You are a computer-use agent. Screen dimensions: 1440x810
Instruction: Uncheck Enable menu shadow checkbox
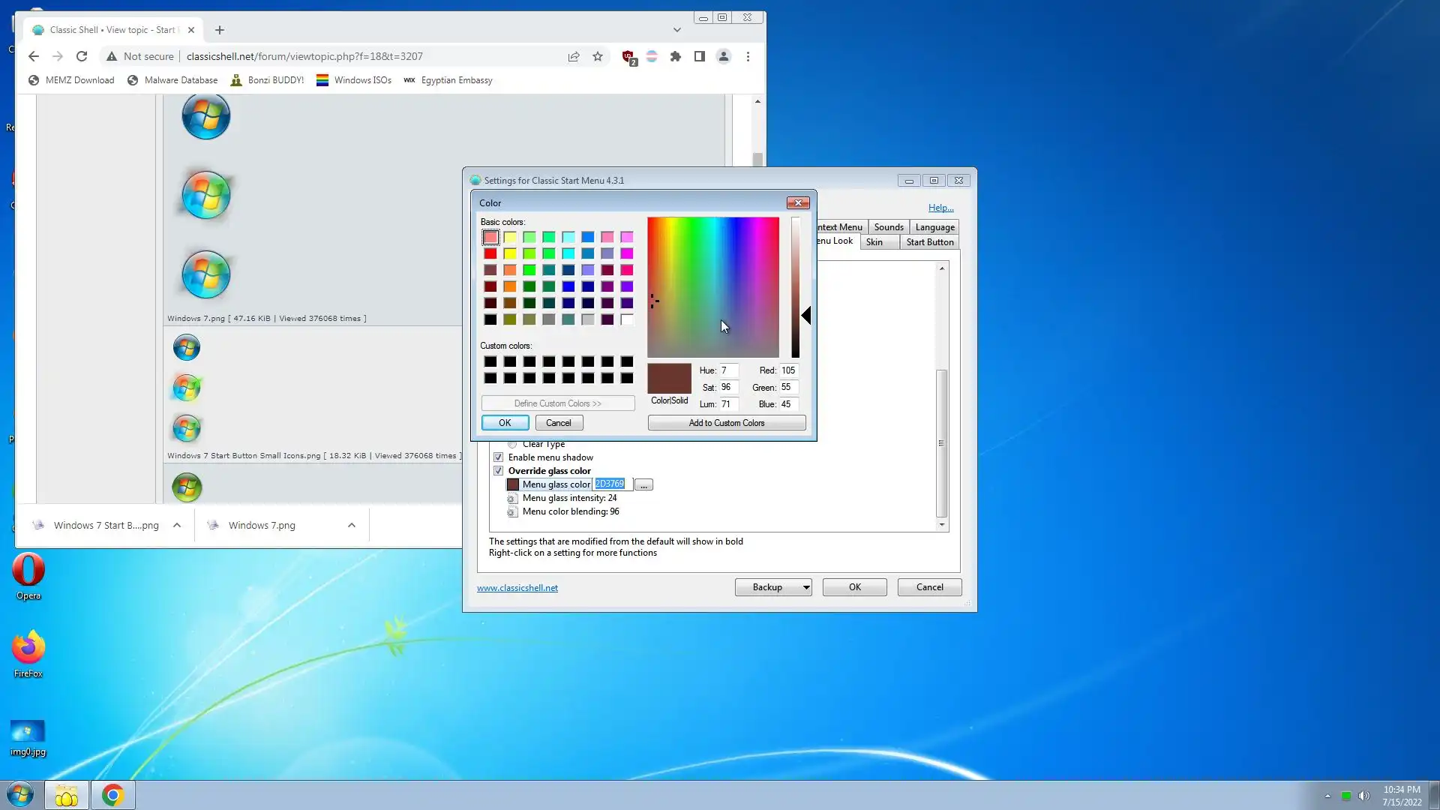tap(499, 457)
